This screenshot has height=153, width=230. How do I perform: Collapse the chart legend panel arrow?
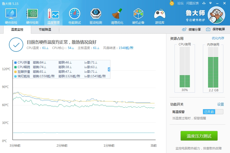pos(109,69)
